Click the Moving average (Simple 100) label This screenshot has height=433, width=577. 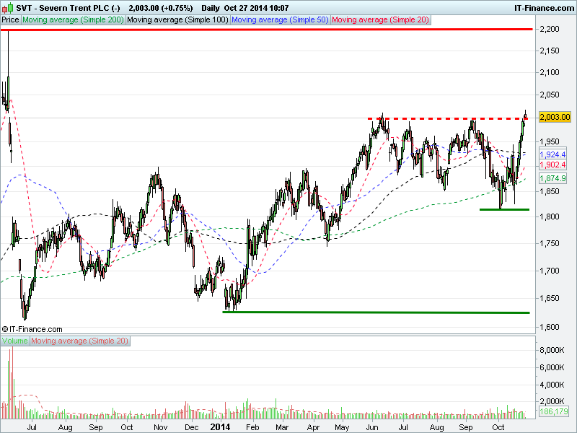coord(177,20)
